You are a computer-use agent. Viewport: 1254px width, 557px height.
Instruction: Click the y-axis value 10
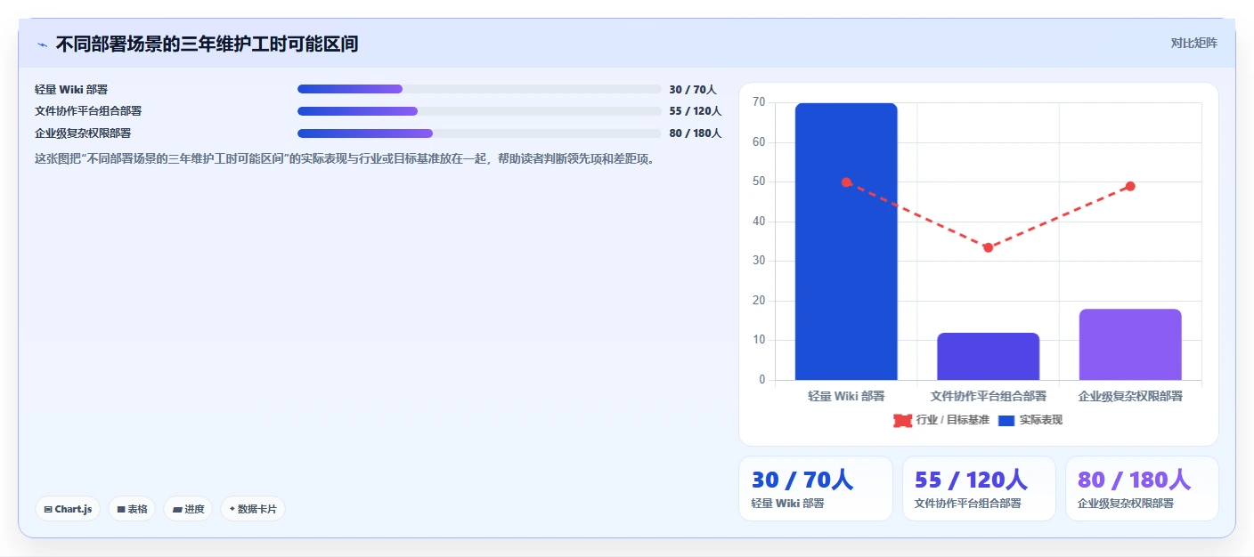coord(759,340)
